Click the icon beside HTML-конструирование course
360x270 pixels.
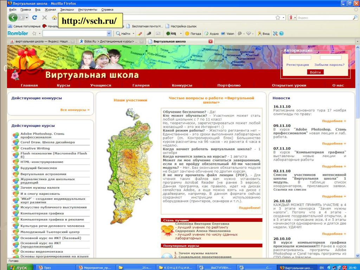click(15, 162)
